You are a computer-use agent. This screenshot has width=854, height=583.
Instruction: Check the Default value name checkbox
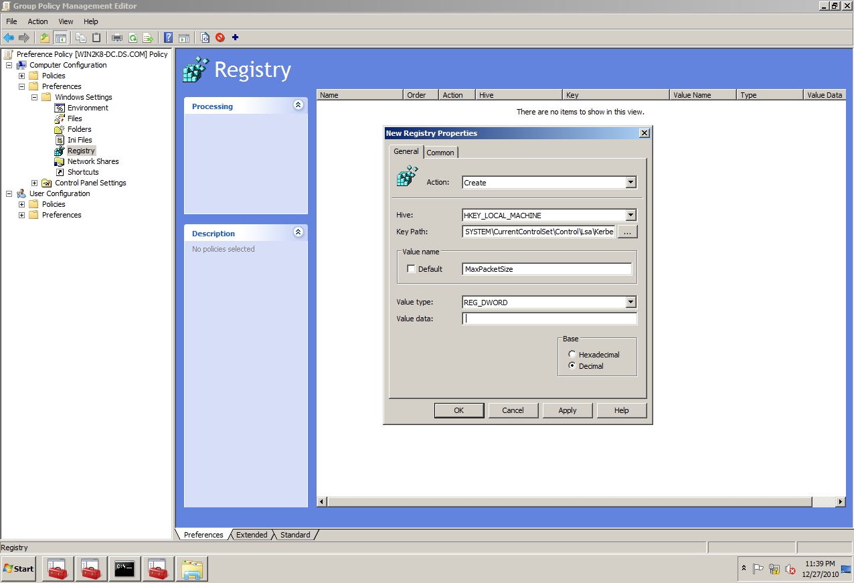[412, 269]
